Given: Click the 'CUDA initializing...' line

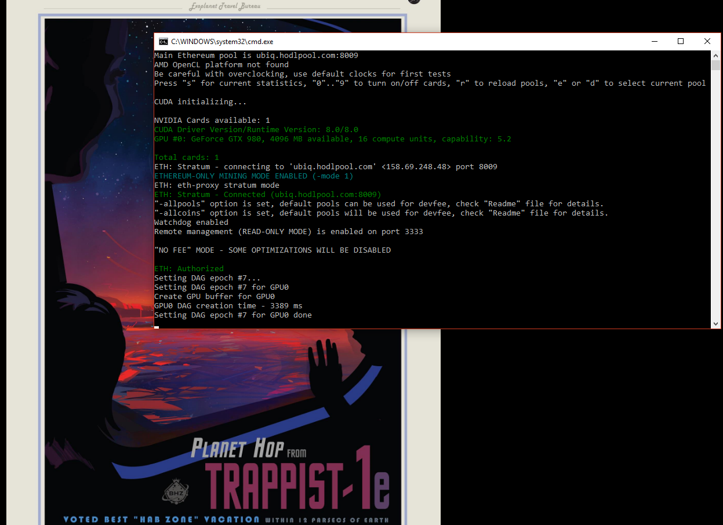Looking at the screenshot, I should pos(200,102).
